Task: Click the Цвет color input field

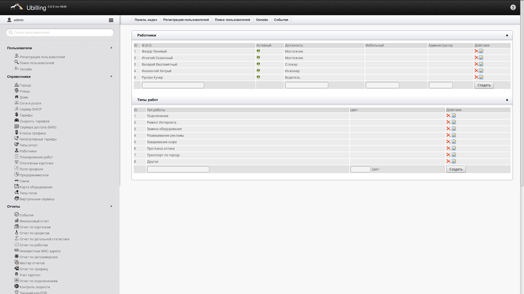Action: click(360, 169)
